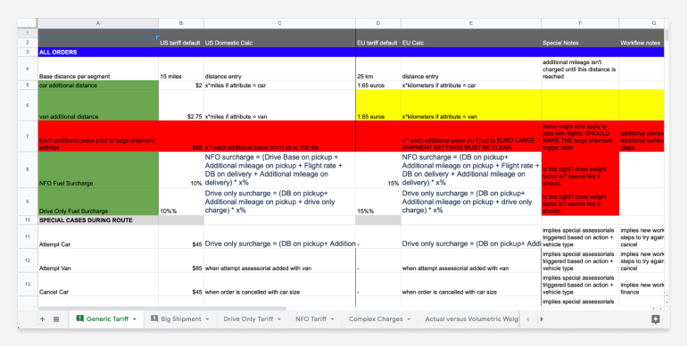Select column C header
Image resolution: width=688 pixels, height=347 pixels.
coord(279,23)
